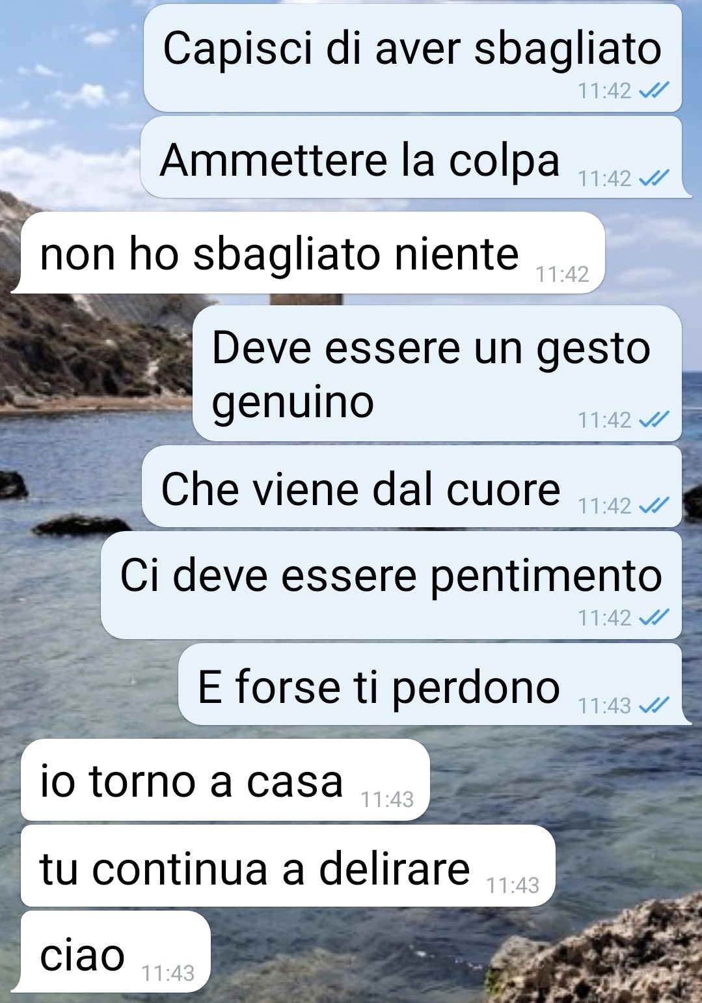Tap double-check icon next to 'Che viene dal cuore'

tap(654, 506)
